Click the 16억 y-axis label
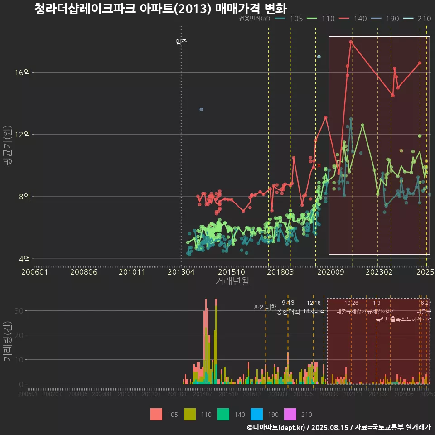Screen dimensions: 435x435 (x=23, y=72)
